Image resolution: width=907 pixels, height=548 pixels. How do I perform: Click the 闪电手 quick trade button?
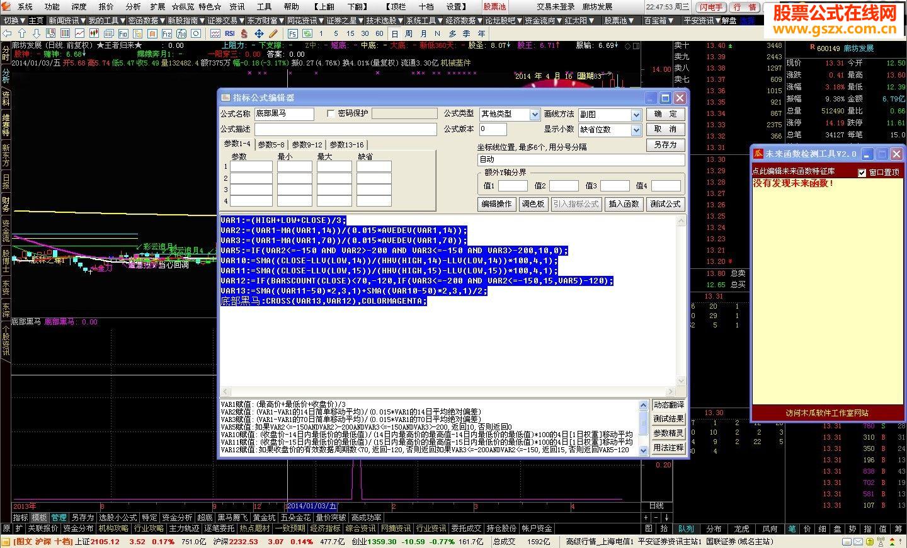(710, 7)
